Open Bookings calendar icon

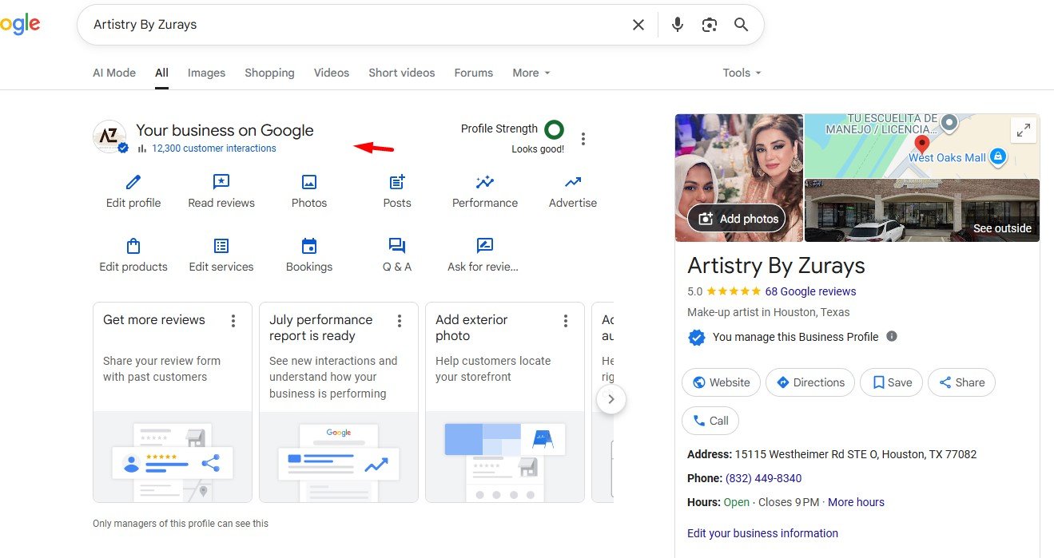click(x=309, y=246)
